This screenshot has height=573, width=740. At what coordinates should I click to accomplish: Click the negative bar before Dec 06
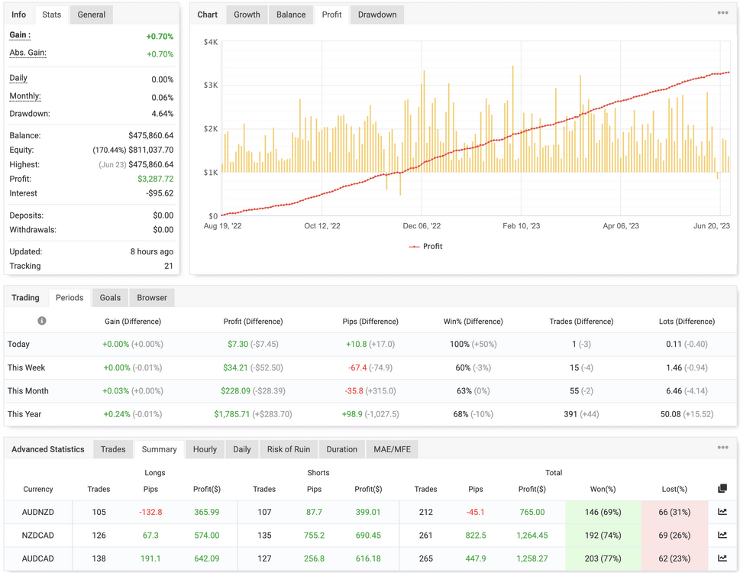pos(400,183)
